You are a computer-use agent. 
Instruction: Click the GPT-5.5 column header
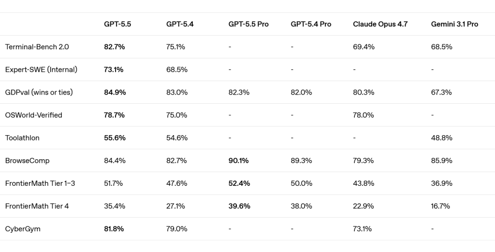point(117,24)
